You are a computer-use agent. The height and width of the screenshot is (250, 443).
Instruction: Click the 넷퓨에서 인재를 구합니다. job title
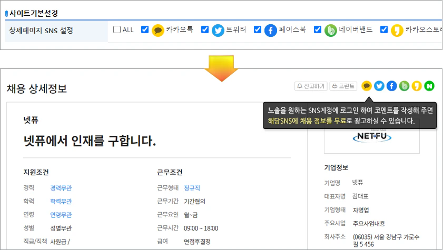pyautogui.click(x=90, y=141)
